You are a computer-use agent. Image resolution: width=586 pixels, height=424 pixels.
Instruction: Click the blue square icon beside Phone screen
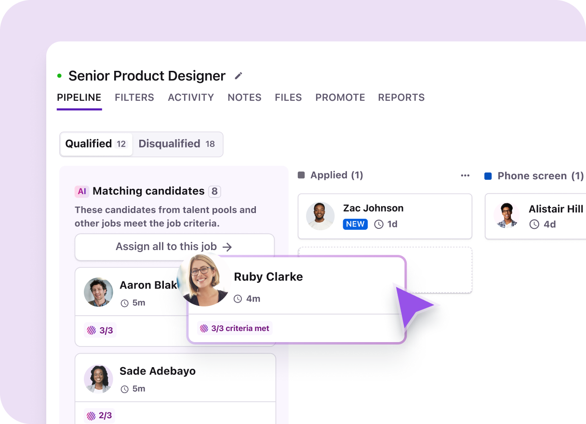click(x=488, y=176)
